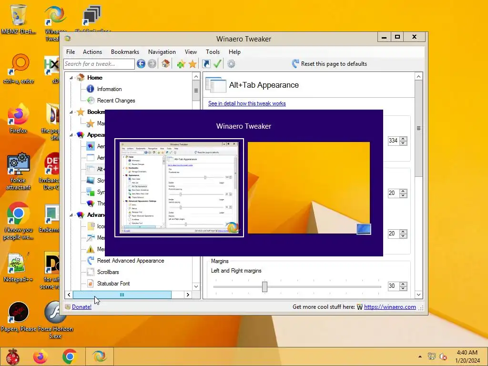Click the Reset Advanced Appearance icon
The image size is (488, 366).
(91, 261)
